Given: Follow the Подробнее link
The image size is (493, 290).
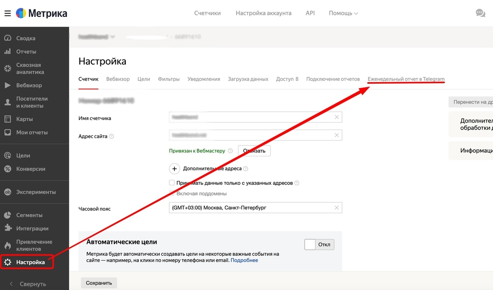Looking at the screenshot, I should pyautogui.click(x=244, y=260).
